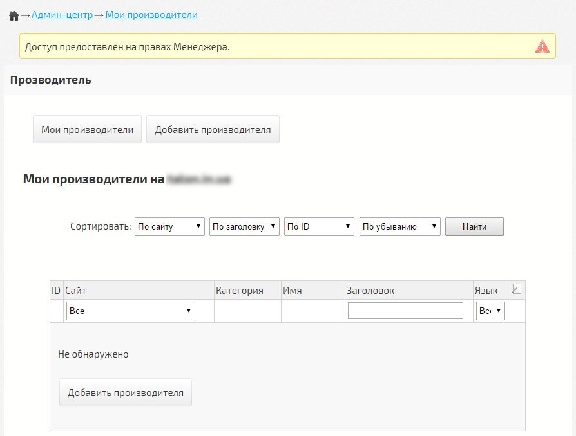The height and width of the screenshot is (436, 576).
Task: Open the Сайт filter dropdown showing Все
Action: [x=131, y=311]
